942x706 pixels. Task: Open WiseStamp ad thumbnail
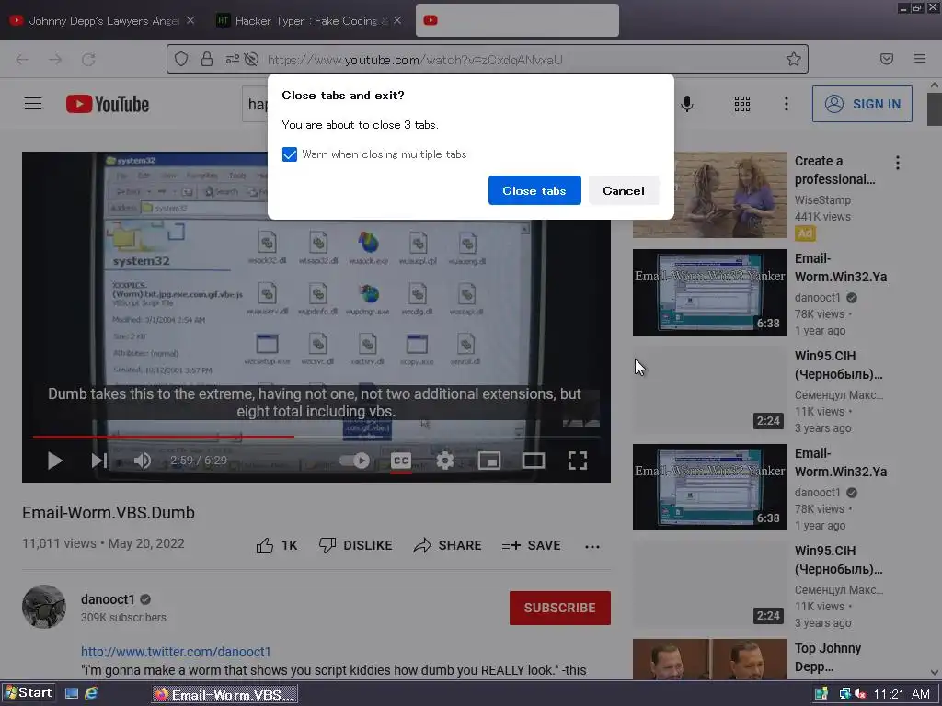(709, 195)
